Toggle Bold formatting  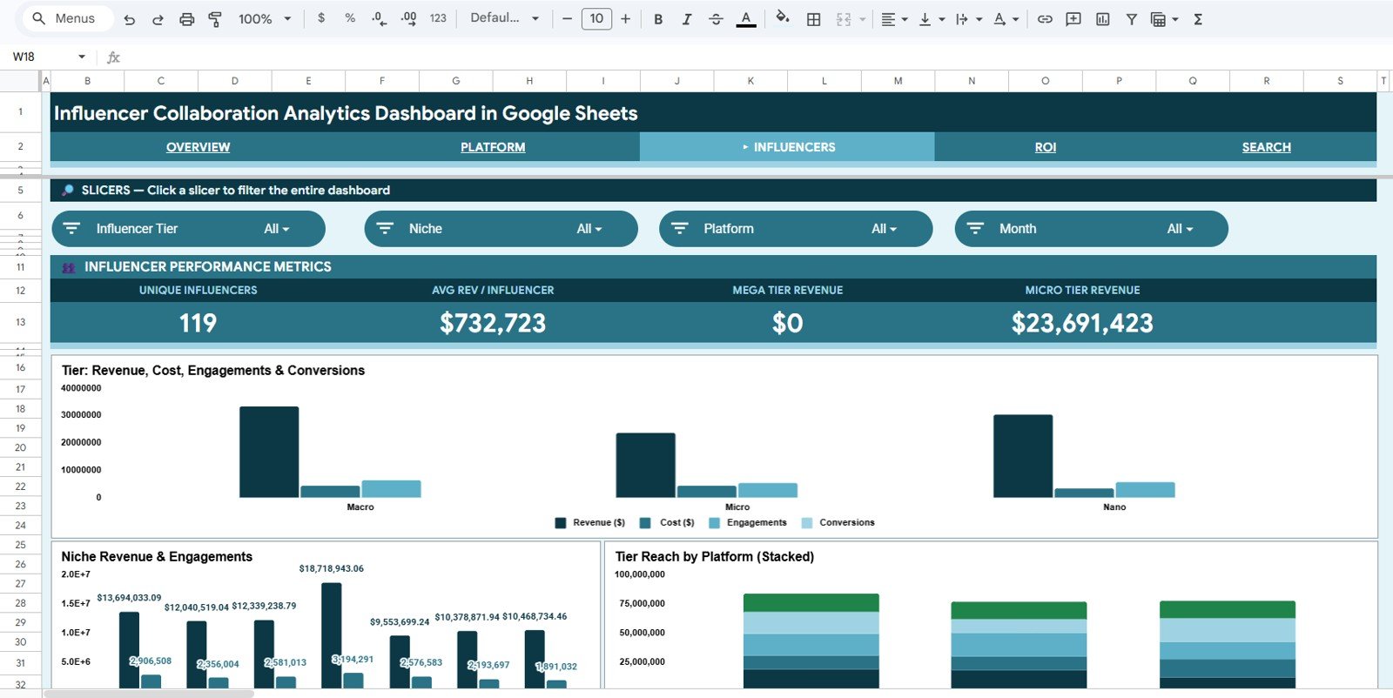pos(658,19)
